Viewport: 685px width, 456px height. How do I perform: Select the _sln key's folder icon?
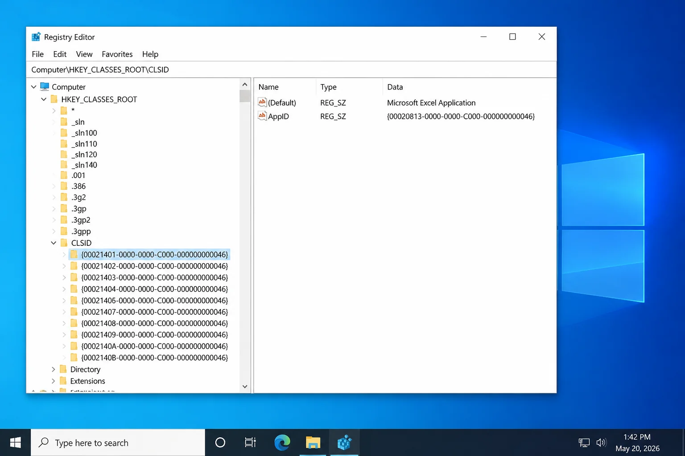(64, 122)
